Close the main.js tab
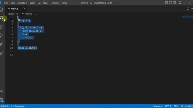 coord(24,8)
